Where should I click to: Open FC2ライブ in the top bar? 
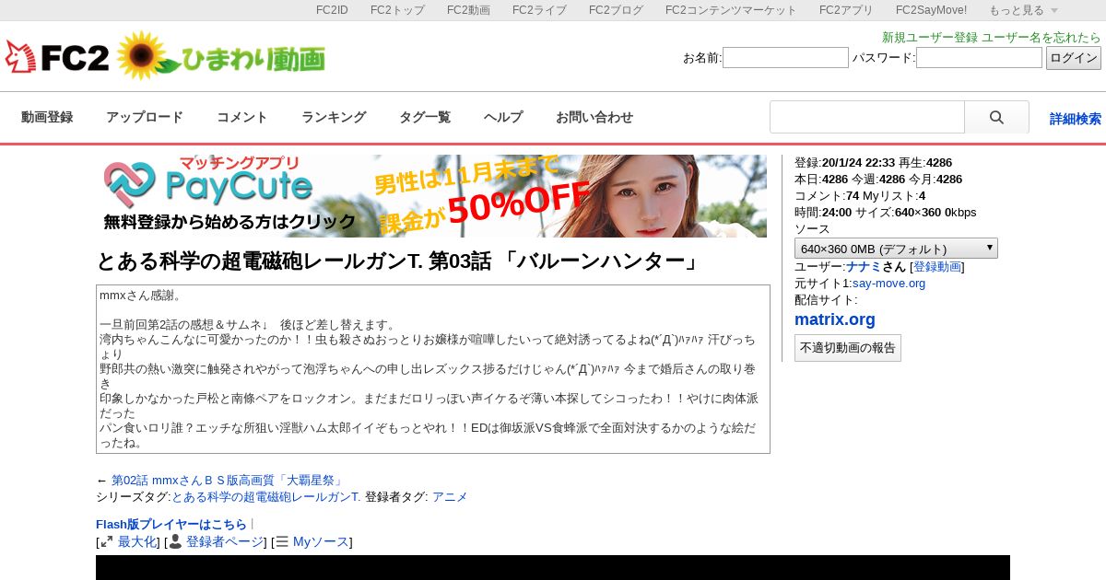(x=539, y=10)
